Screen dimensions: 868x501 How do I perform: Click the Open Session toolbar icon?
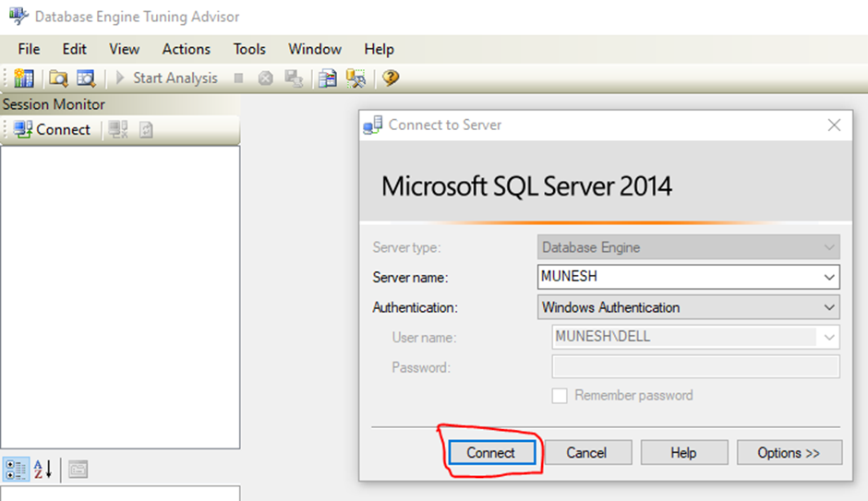tap(58, 78)
